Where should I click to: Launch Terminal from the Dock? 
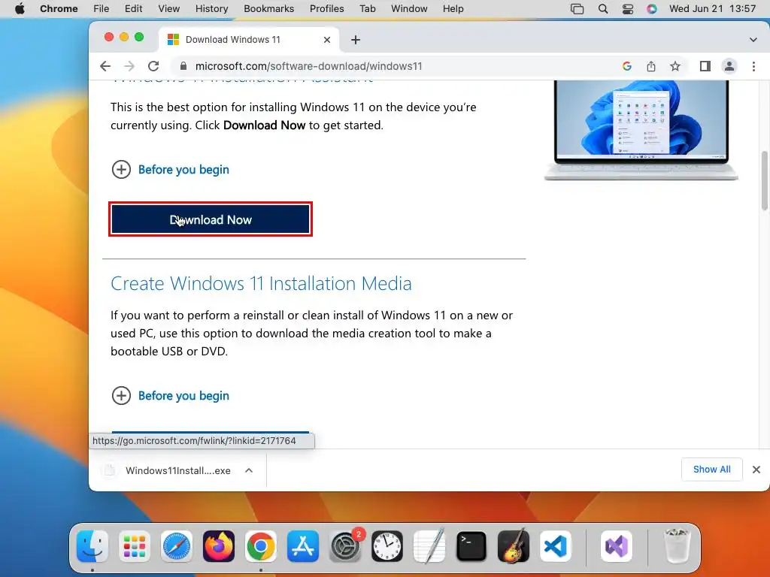(471, 546)
